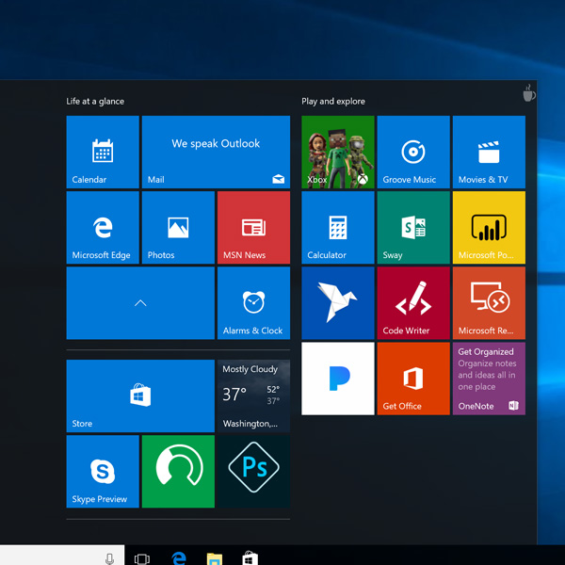Open the Store from the taskbar
The width and height of the screenshot is (565, 565).
pyautogui.click(x=250, y=557)
